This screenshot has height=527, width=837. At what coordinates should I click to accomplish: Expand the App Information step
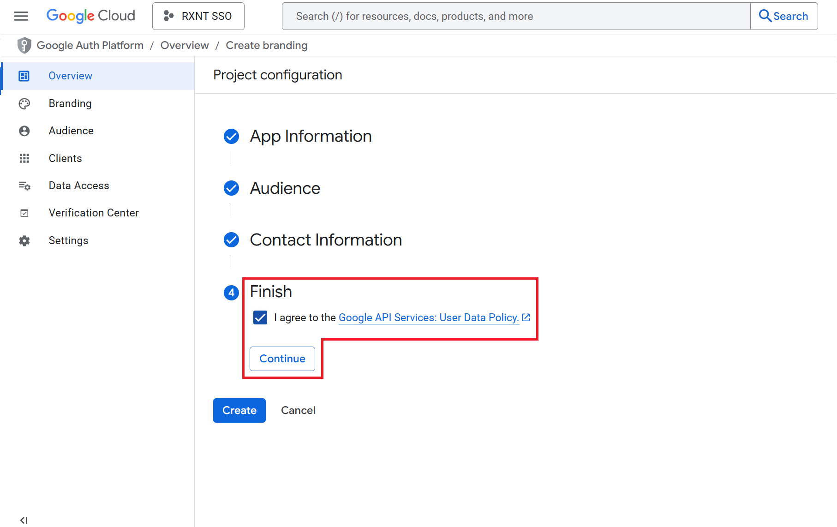coord(311,136)
